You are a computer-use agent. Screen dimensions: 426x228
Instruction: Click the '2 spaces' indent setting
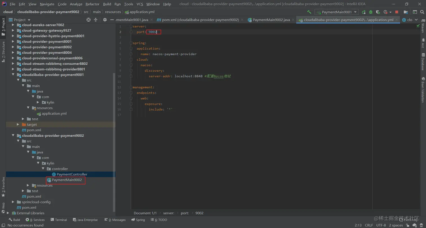pos(396,225)
